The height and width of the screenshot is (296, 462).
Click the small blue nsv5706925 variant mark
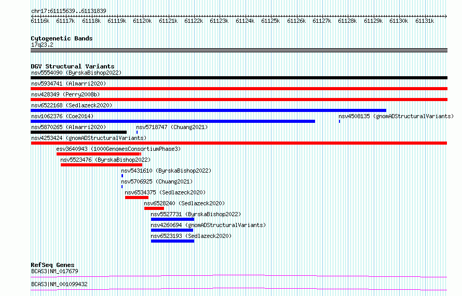pos(122,187)
